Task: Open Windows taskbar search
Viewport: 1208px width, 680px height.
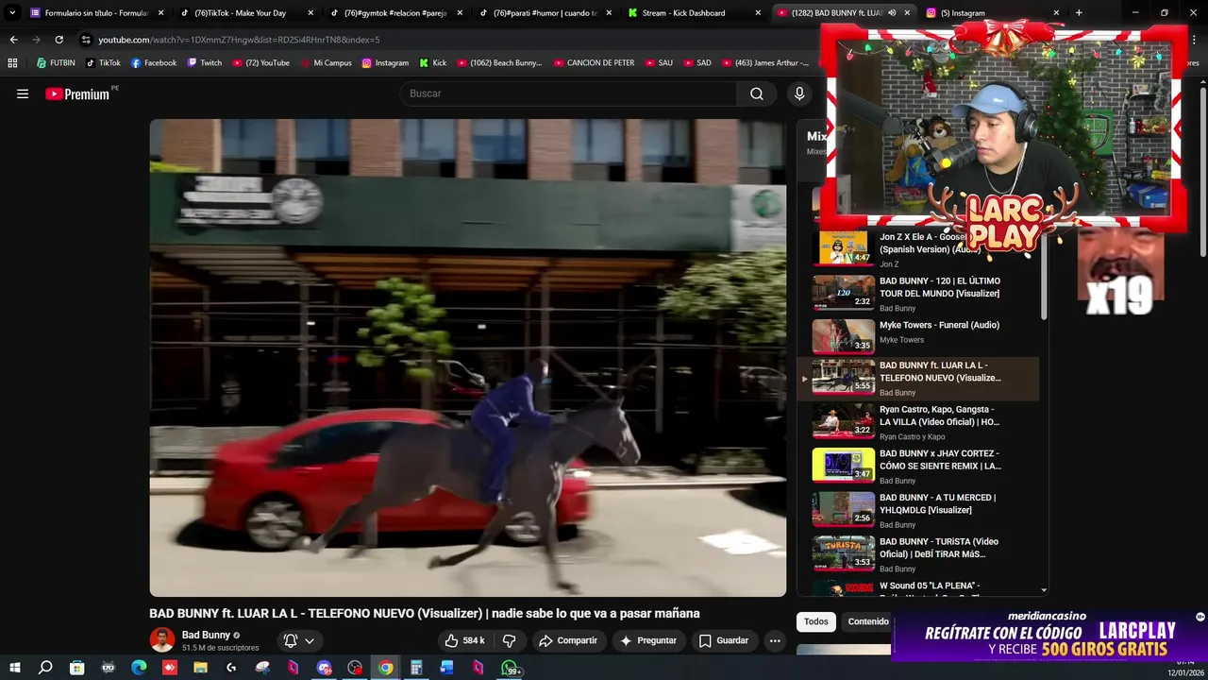Action: [x=45, y=668]
